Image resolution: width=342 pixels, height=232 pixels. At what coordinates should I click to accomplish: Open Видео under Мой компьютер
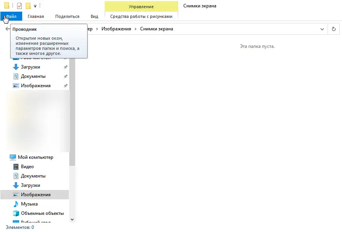[x=27, y=167]
